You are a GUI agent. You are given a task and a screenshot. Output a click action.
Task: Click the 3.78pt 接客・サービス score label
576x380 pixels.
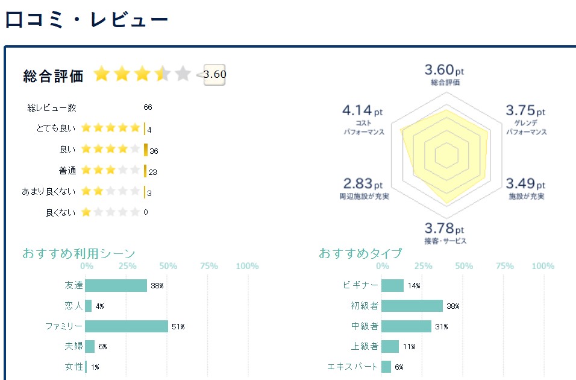[x=445, y=232]
